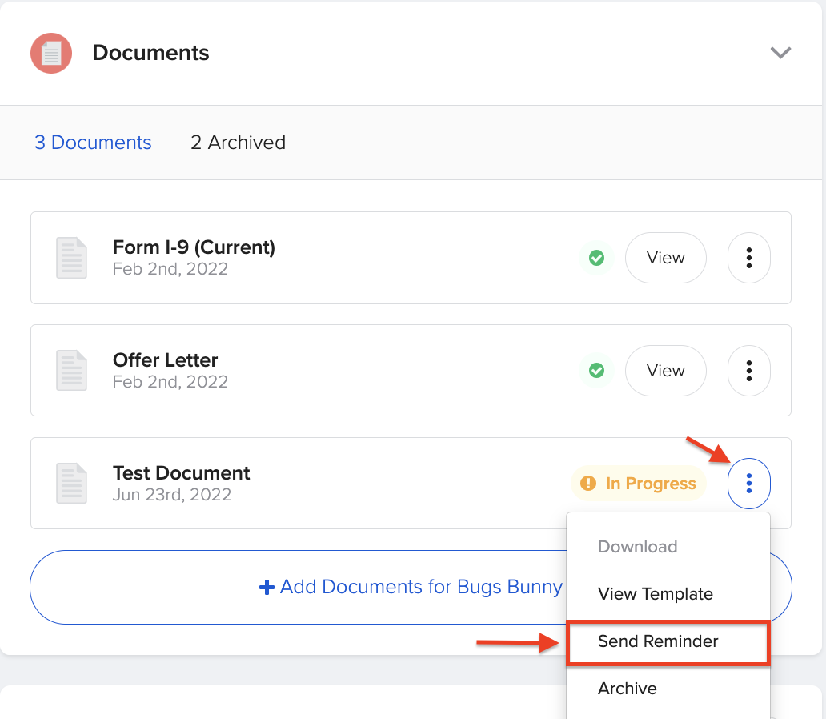Choose Send Reminder from the menu
826x719 pixels.
pos(658,641)
